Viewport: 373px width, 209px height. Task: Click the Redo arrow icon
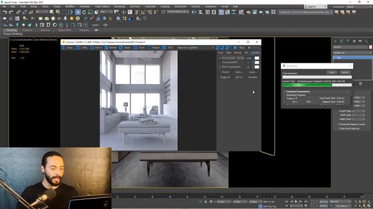click(11, 12)
